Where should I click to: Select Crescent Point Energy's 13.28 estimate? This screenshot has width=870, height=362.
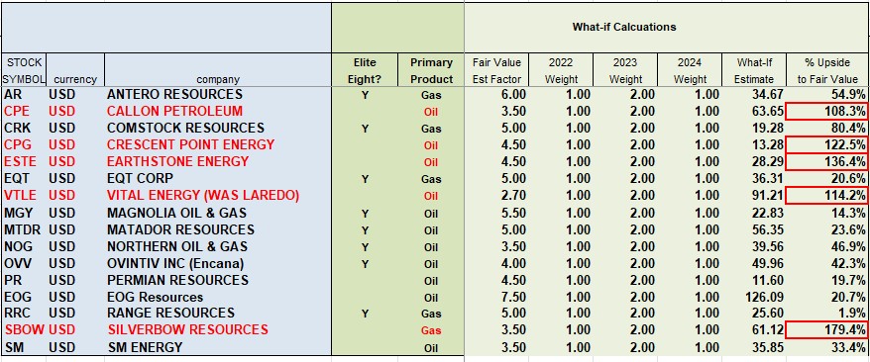pos(763,145)
